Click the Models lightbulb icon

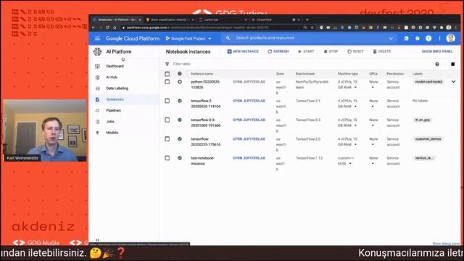pos(97,133)
